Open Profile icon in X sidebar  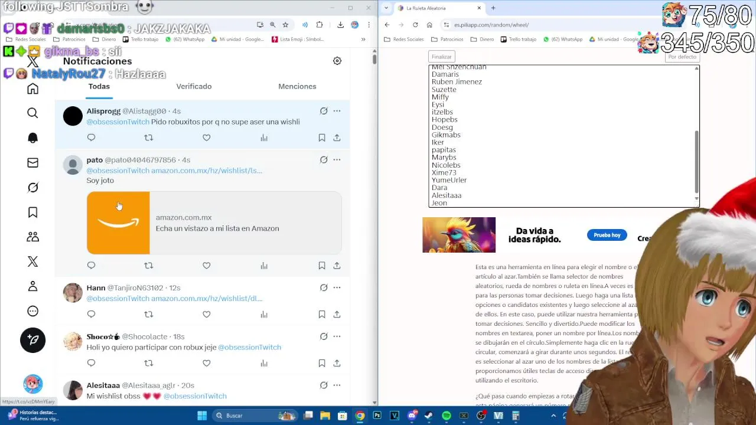32,286
